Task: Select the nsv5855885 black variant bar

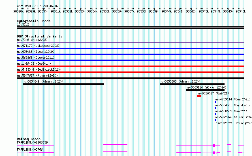Action: point(192,84)
